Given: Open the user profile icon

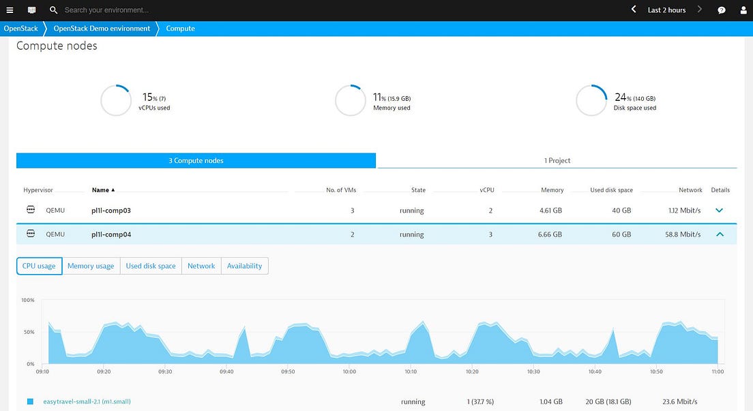Looking at the screenshot, I should [743, 10].
